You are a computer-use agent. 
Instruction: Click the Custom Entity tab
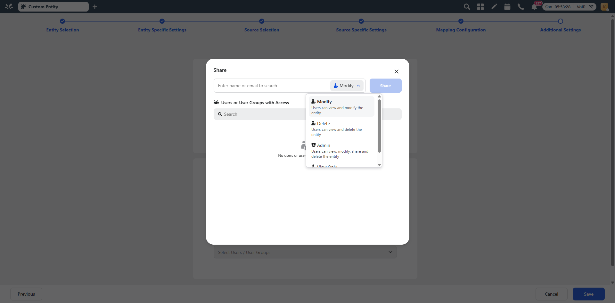pos(53,7)
